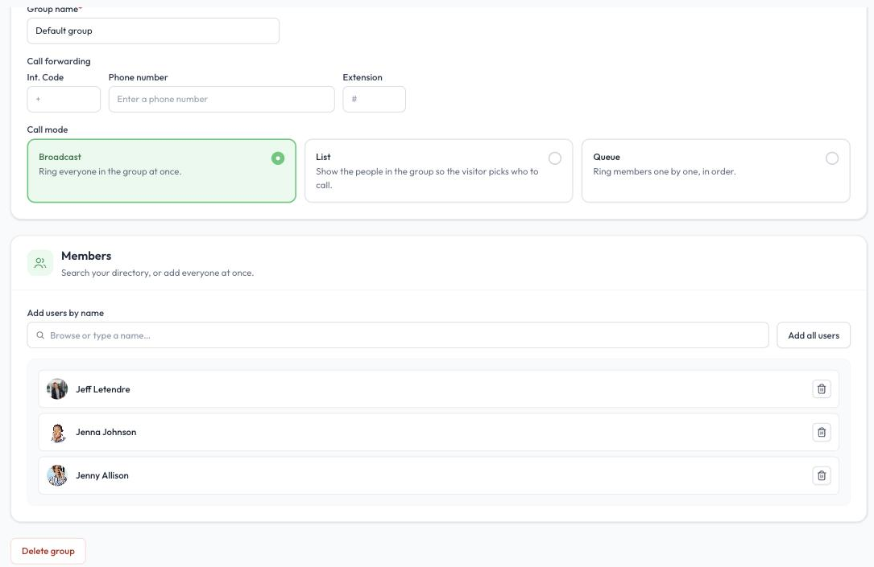Click the Members section people icon
The image size is (874, 567).
click(x=40, y=263)
